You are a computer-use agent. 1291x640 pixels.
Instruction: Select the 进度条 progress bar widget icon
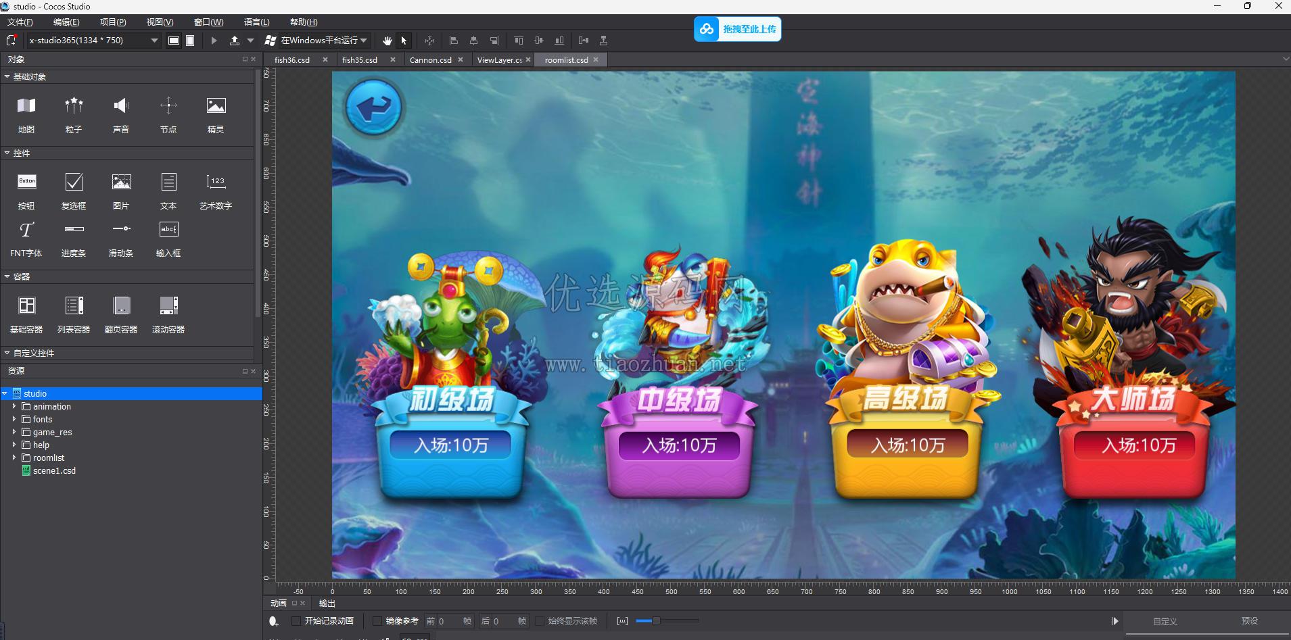pyautogui.click(x=74, y=229)
